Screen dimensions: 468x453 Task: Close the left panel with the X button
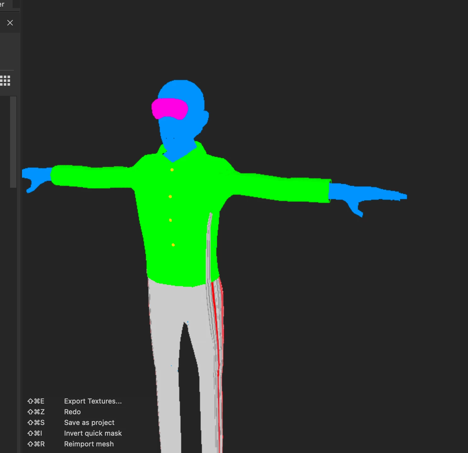(x=10, y=23)
